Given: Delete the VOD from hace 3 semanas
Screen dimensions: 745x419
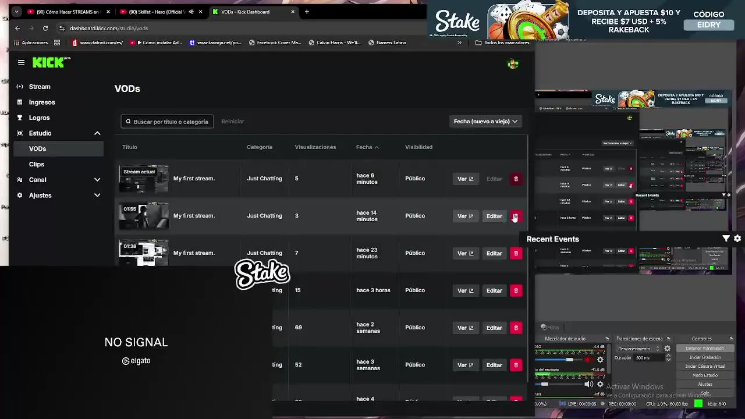Looking at the screenshot, I should coord(516,365).
